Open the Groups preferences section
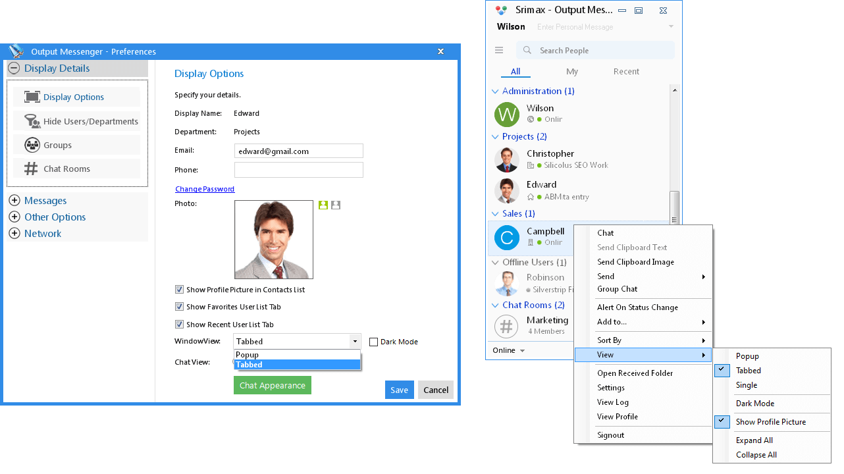This screenshot has width=844, height=474. tap(76, 145)
